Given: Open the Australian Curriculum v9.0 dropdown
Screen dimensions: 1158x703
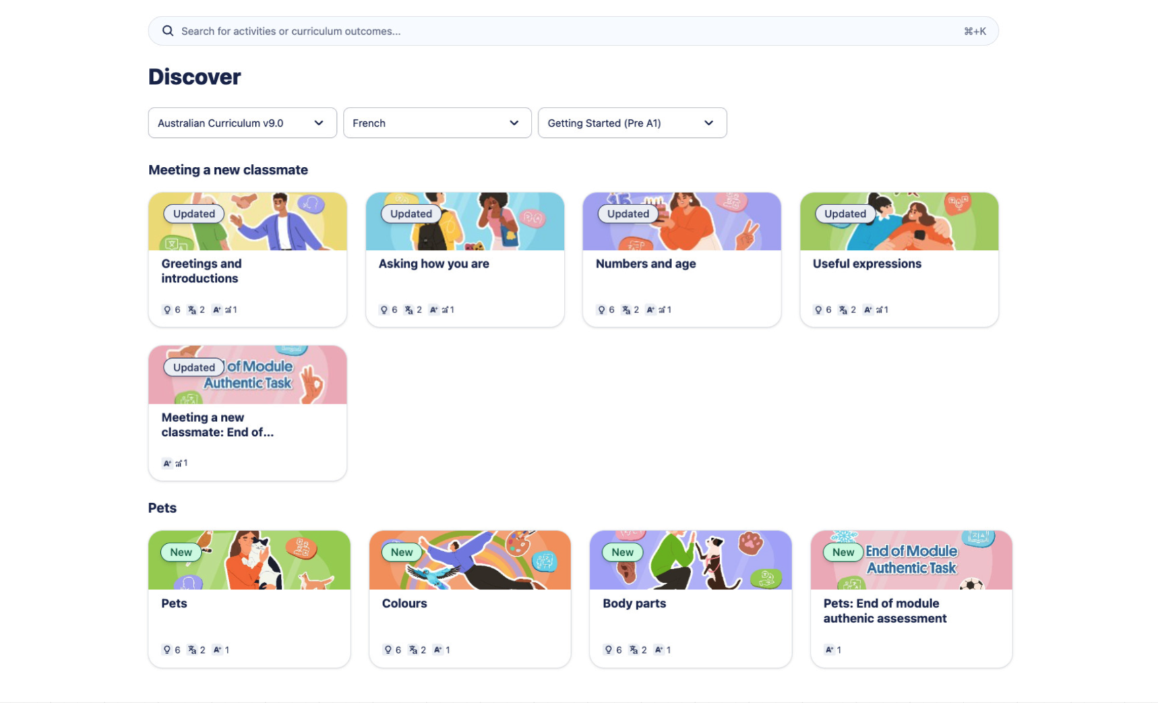Looking at the screenshot, I should tap(242, 123).
